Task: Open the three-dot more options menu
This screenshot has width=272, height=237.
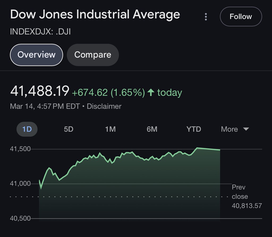Action: (x=206, y=17)
